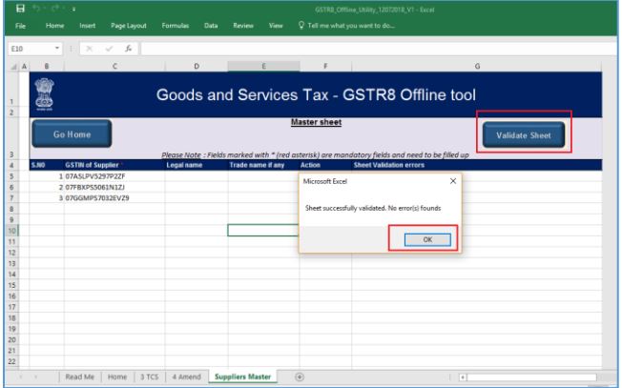Click the Redo arrow icon

coord(56,9)
